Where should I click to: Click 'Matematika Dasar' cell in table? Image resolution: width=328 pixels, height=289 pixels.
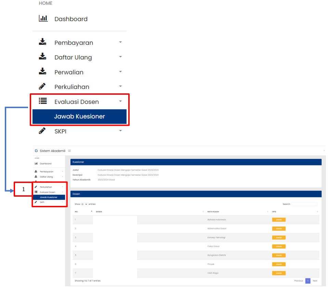[x=217, y=228]
